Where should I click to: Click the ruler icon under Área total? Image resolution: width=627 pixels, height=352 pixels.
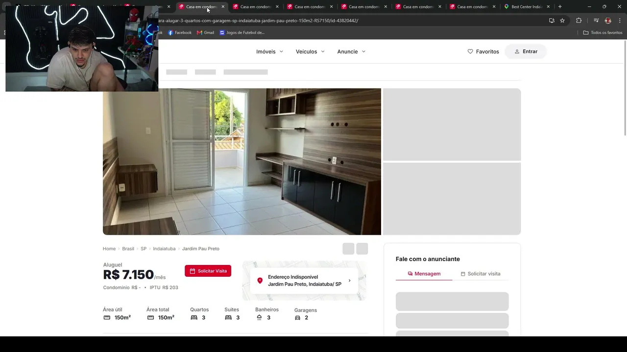point(150,318)
